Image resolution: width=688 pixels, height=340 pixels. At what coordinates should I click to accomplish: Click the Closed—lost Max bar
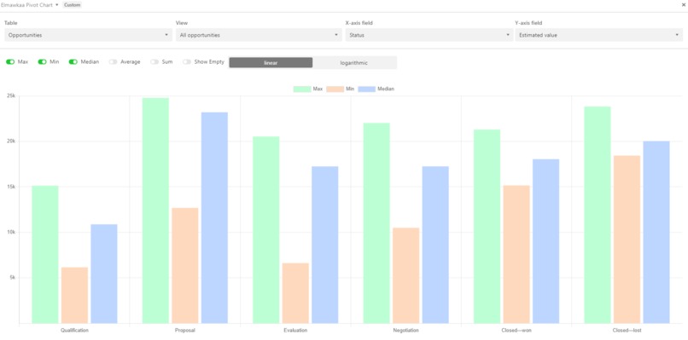tap(598, 215)
